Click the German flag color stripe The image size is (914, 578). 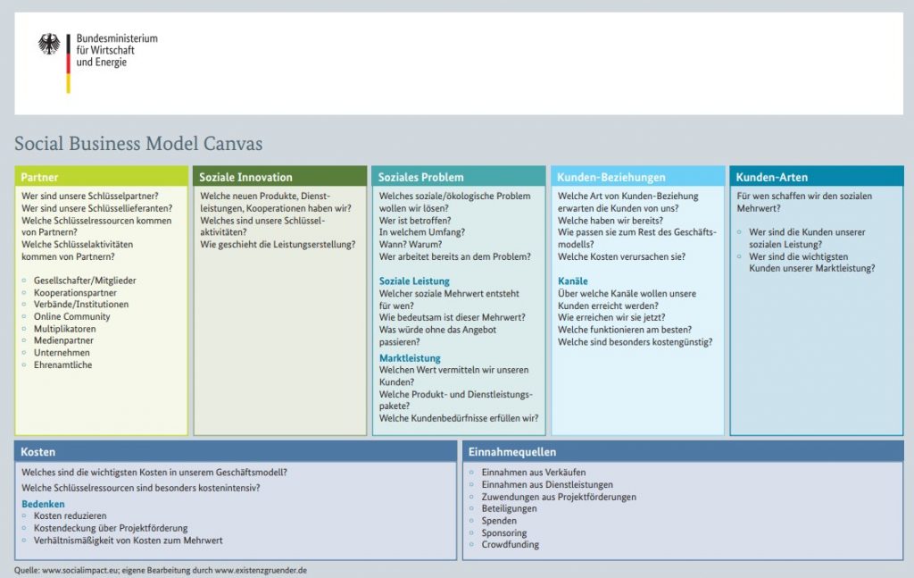[x=68, y=63]
